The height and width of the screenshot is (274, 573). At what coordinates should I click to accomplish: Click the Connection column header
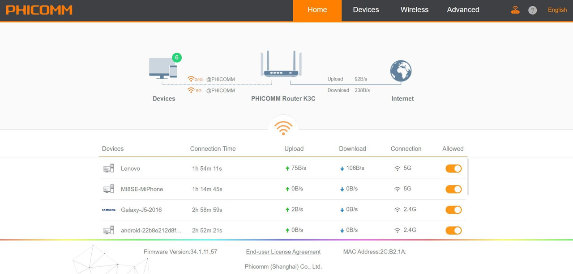click(x=406, y=149)
